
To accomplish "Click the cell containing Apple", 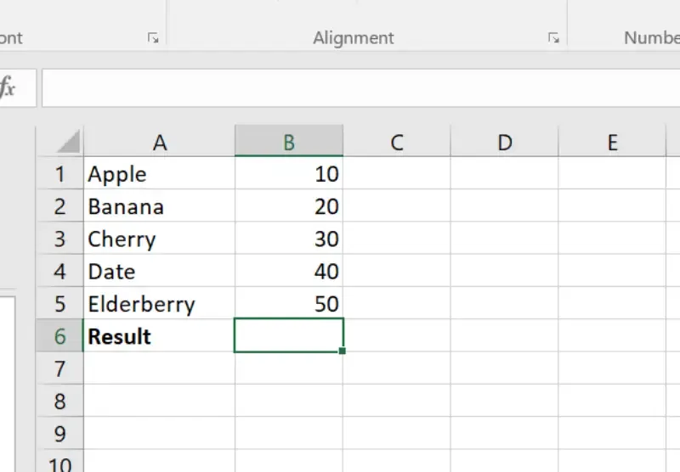I will (159, 175).
